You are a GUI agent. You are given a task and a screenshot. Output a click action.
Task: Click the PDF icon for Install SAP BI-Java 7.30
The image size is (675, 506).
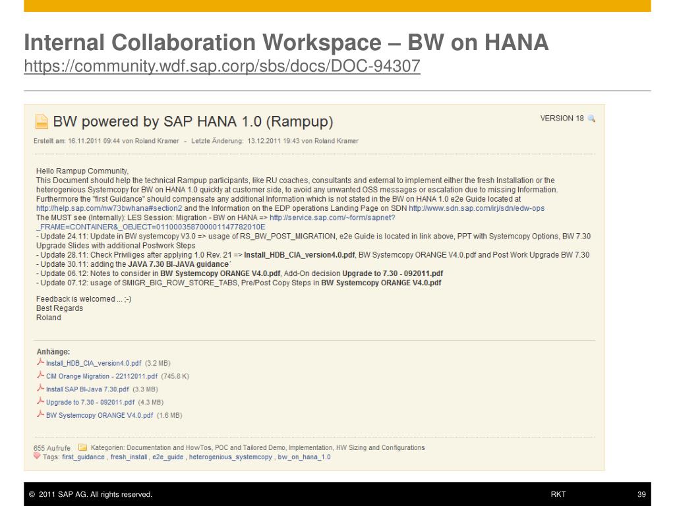click(x=40, y=389)
